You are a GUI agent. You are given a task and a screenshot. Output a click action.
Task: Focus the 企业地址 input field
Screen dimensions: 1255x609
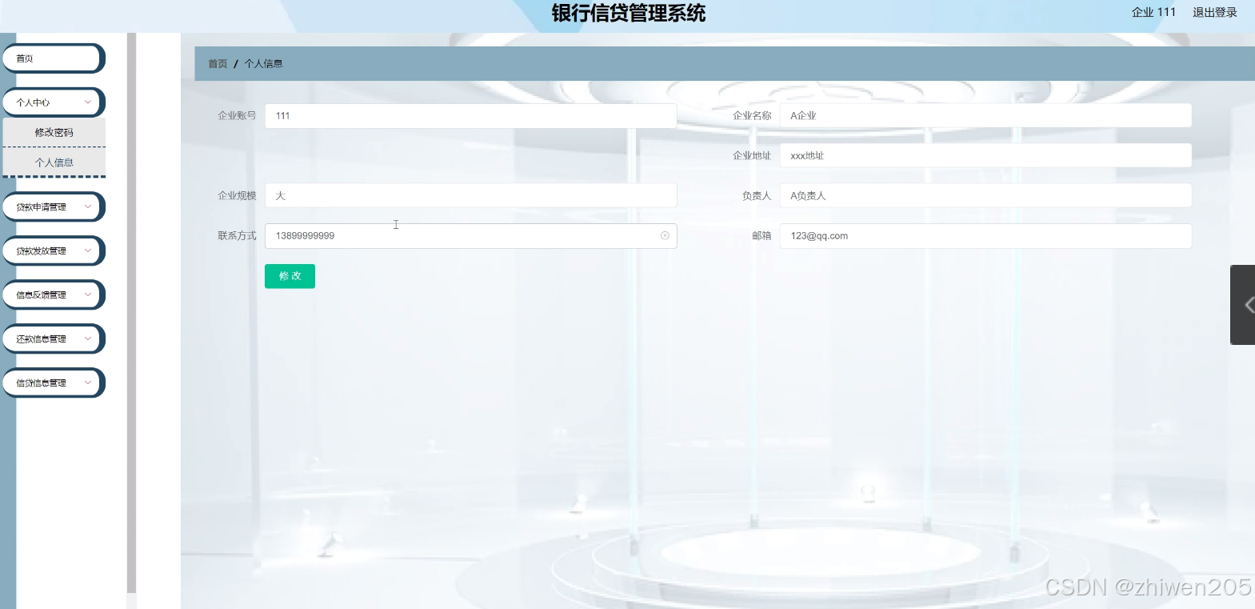pyautogui.click(x=985, y=155)
